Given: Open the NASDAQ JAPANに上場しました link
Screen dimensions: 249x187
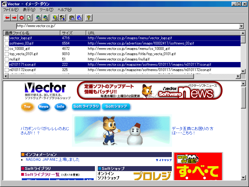Looking at the screenshot, I should pos(53,160).
